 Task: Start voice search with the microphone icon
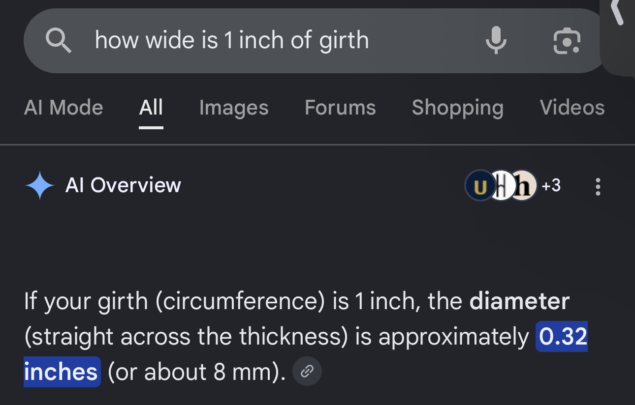496,40
